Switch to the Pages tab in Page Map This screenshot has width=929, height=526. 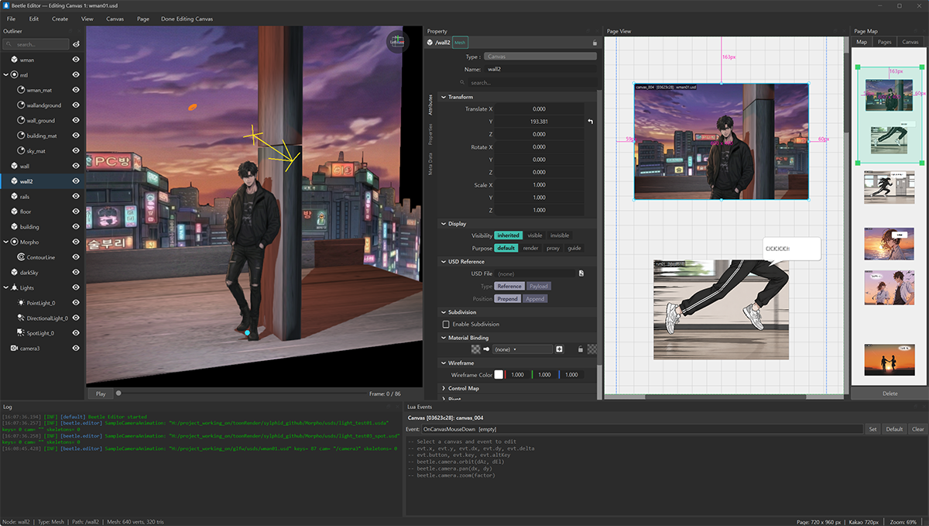pyautogui.click(x=884, y=42)
